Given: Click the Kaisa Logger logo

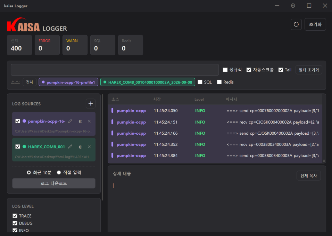Looking at the screenshot, I should (x=37, y=25).
